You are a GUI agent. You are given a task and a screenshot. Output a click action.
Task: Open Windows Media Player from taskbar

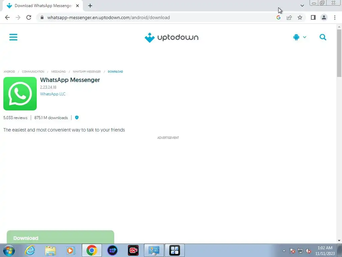pyautogui.click(x=71, y=250)
